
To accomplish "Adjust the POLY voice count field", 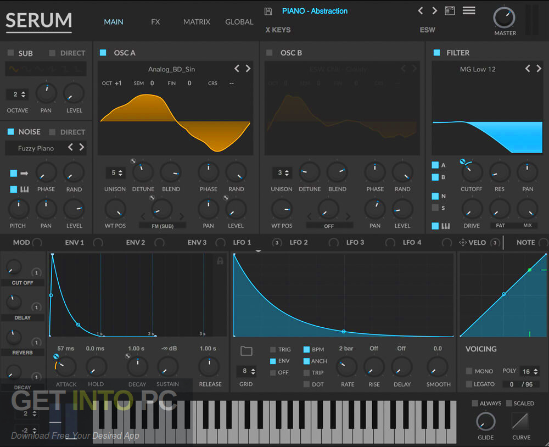I will [529, 371].
